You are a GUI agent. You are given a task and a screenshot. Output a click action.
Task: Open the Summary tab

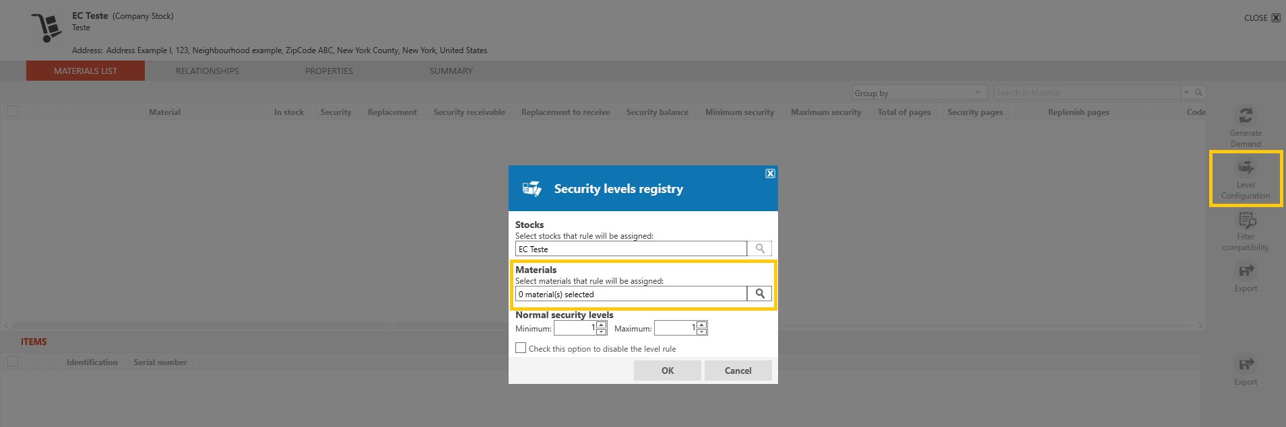(x=451, y=71)
